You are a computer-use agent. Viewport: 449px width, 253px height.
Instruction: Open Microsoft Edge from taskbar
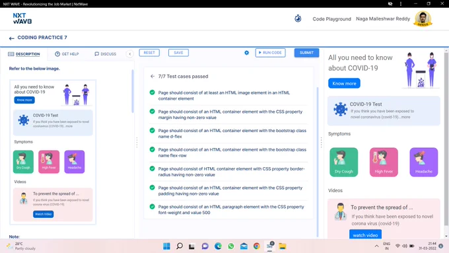click(x=218, y=246)
